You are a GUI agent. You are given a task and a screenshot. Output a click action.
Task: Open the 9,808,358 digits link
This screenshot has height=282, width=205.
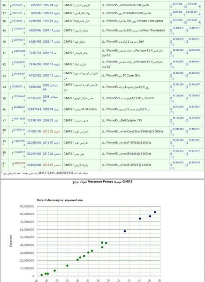coord(35,87)
